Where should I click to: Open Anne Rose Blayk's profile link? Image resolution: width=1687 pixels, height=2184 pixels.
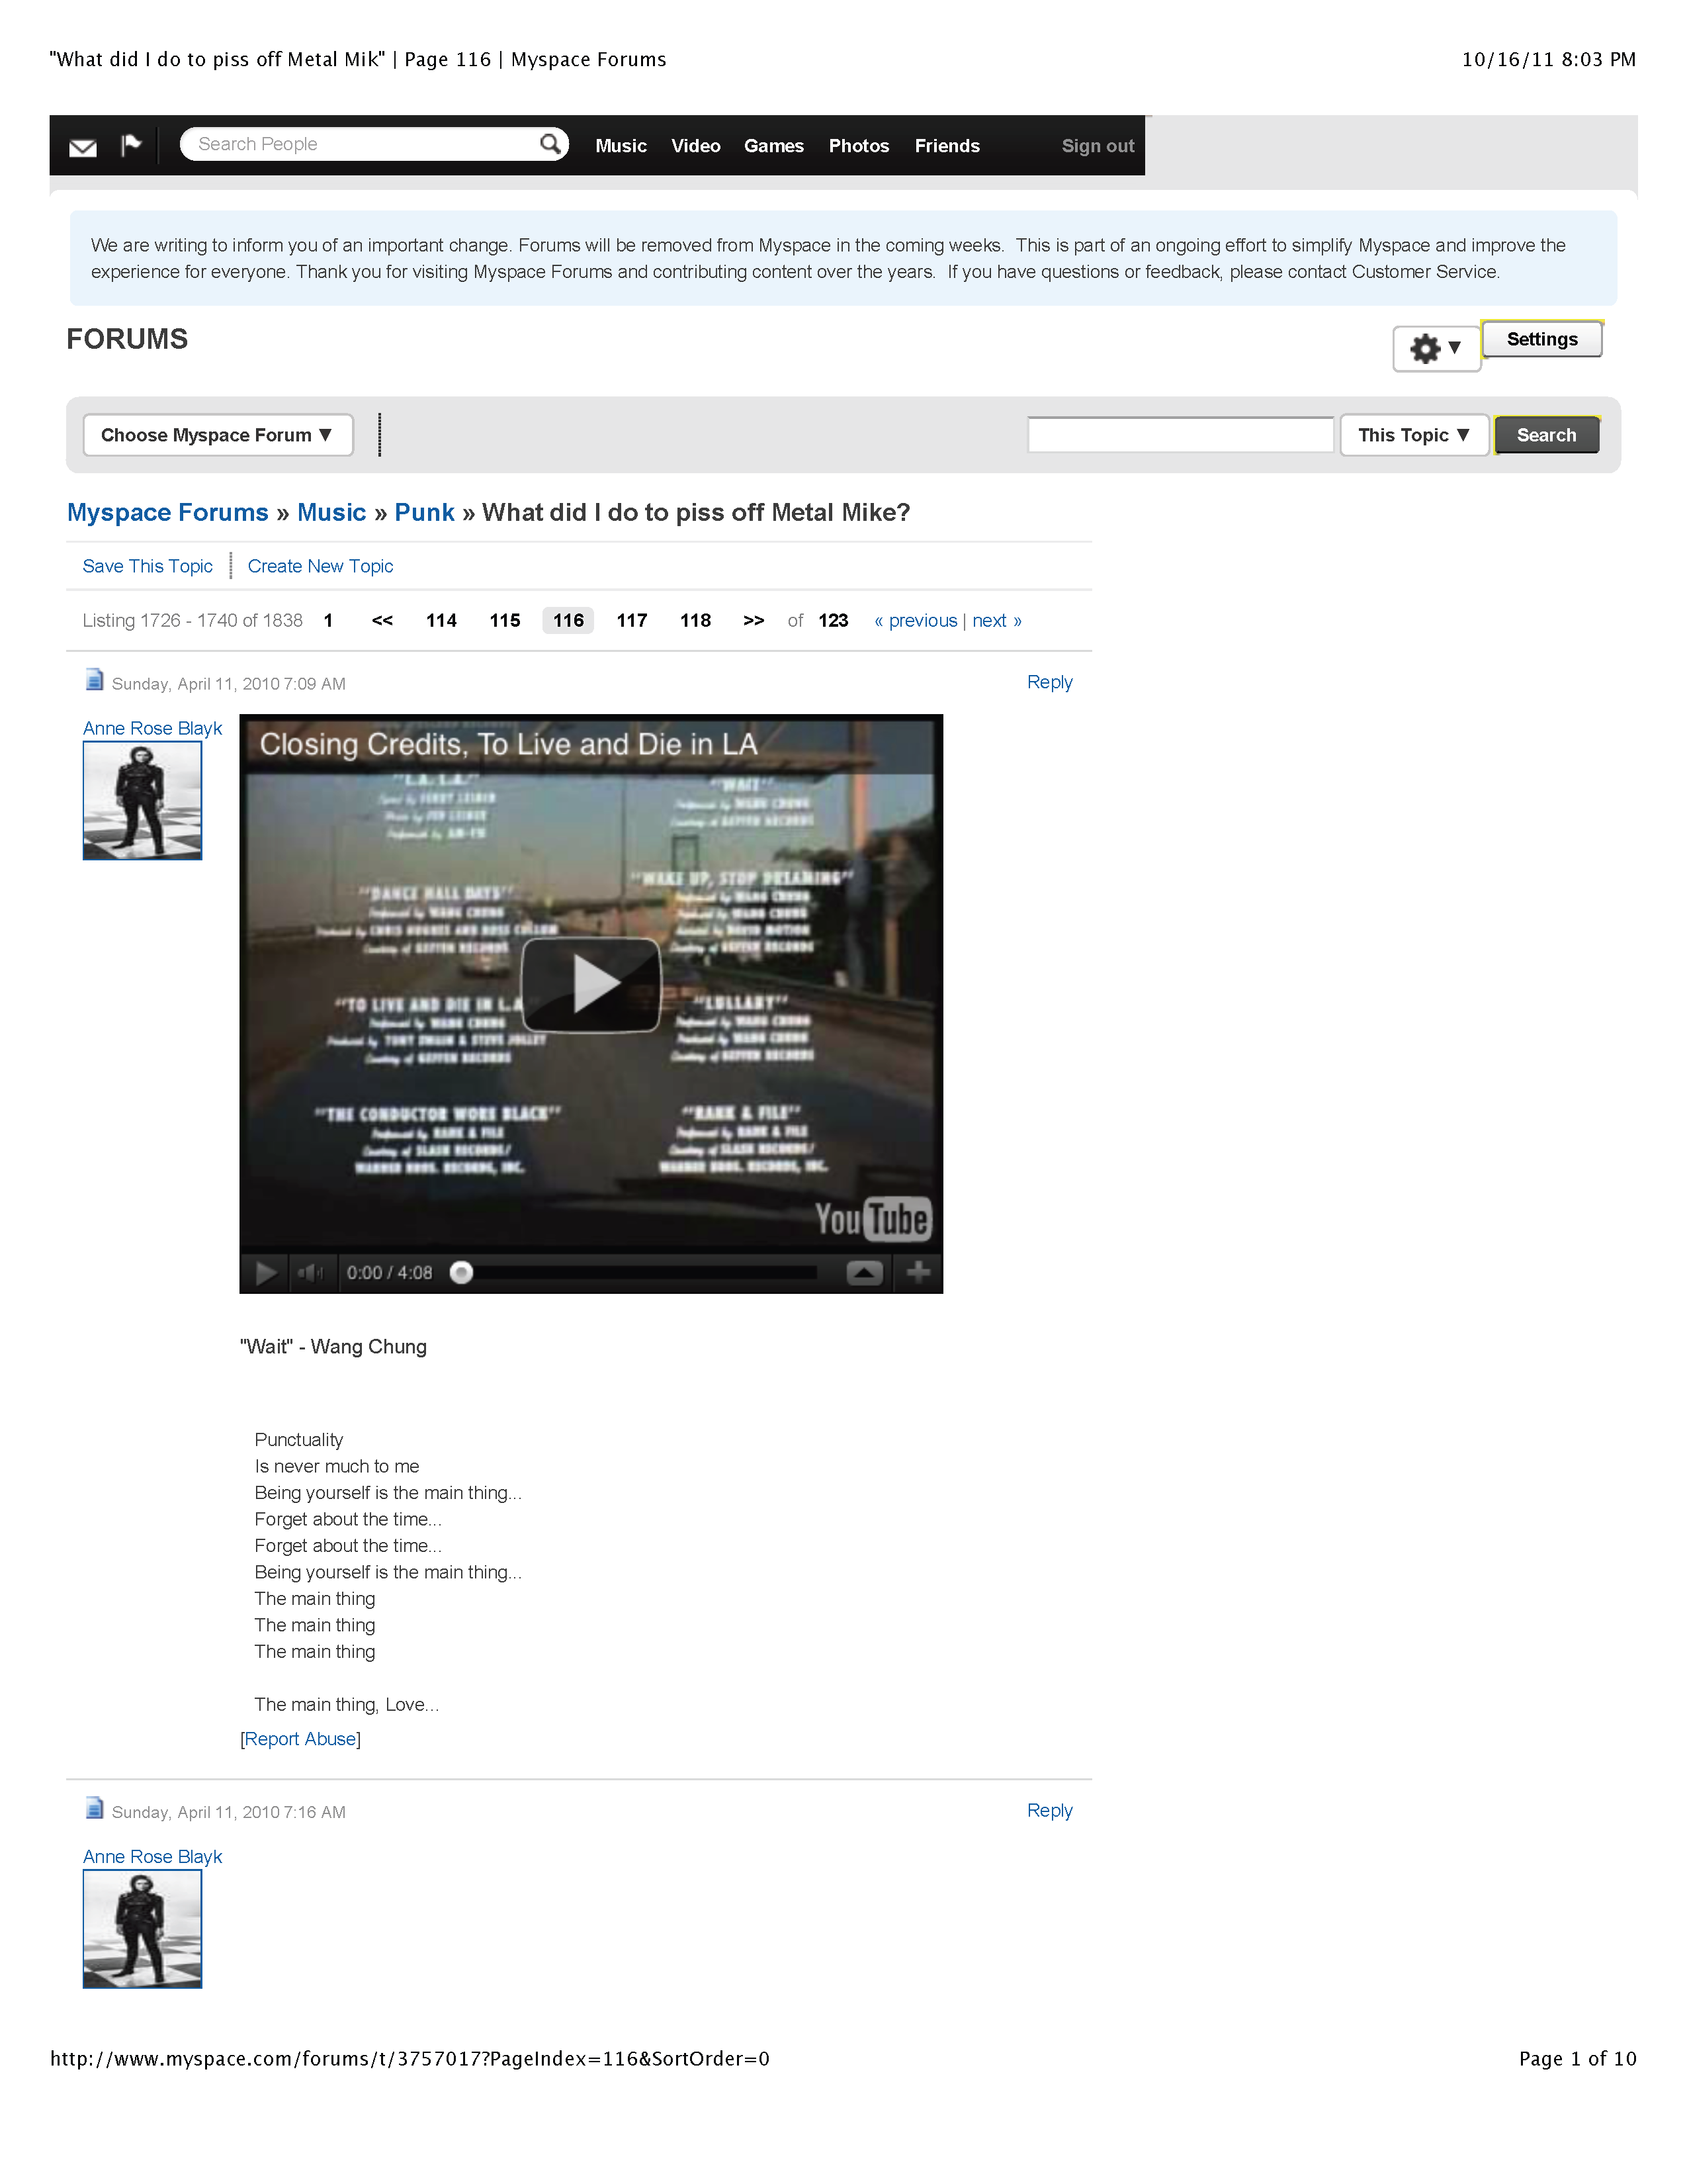click(x=152, y=728)
